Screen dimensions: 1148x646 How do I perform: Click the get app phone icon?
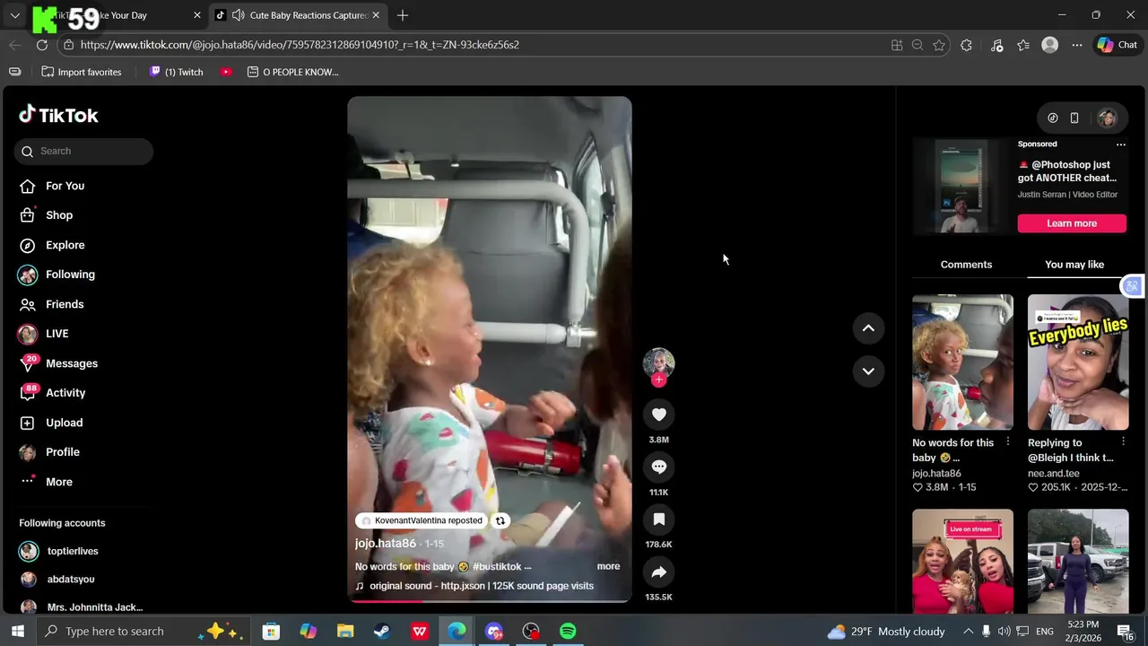[1074, 118]
